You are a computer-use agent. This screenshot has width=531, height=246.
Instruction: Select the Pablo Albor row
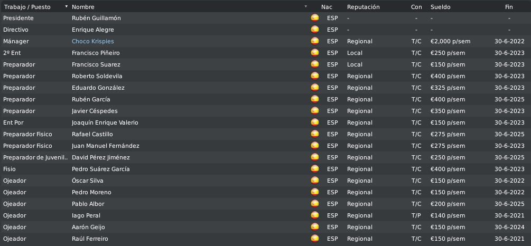point(265,204)
